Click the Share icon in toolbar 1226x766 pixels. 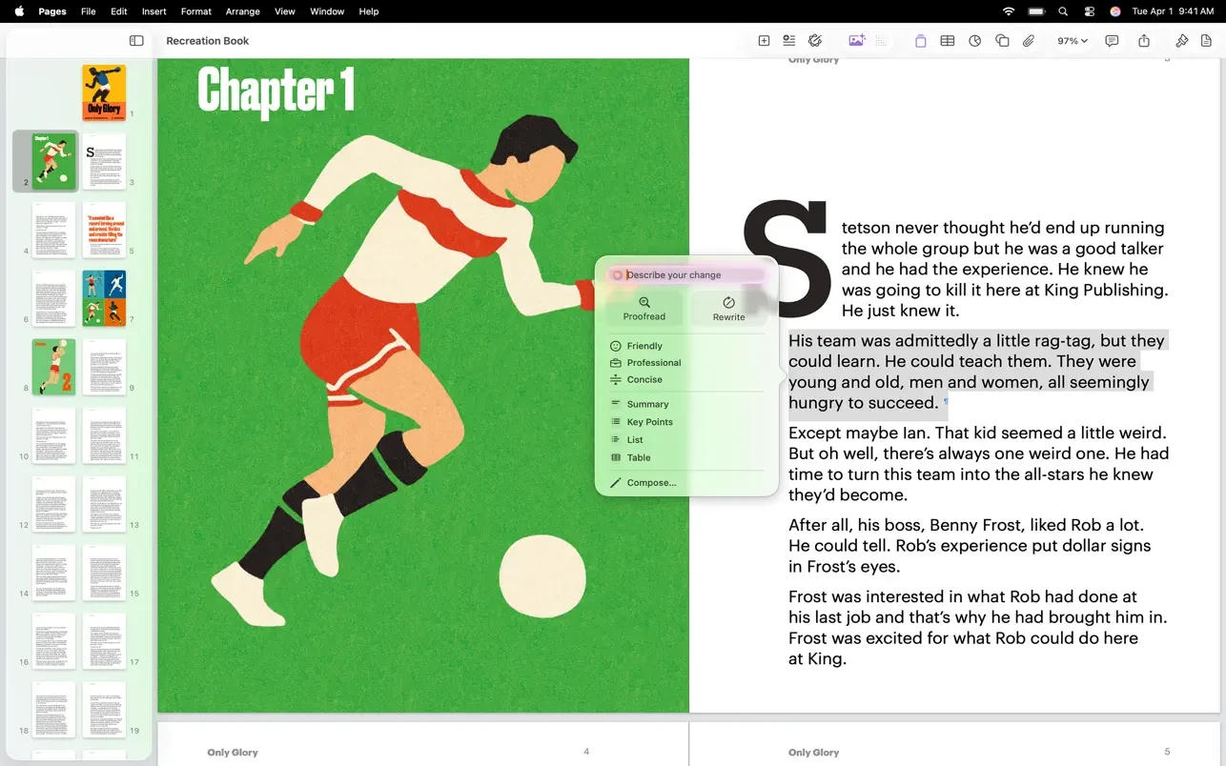[1144, 41]
